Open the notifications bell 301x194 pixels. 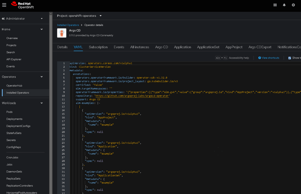284,5
